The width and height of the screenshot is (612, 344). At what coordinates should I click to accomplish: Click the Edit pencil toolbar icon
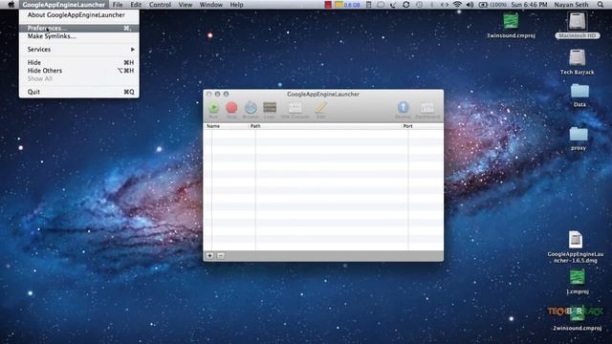pos(321,108)
